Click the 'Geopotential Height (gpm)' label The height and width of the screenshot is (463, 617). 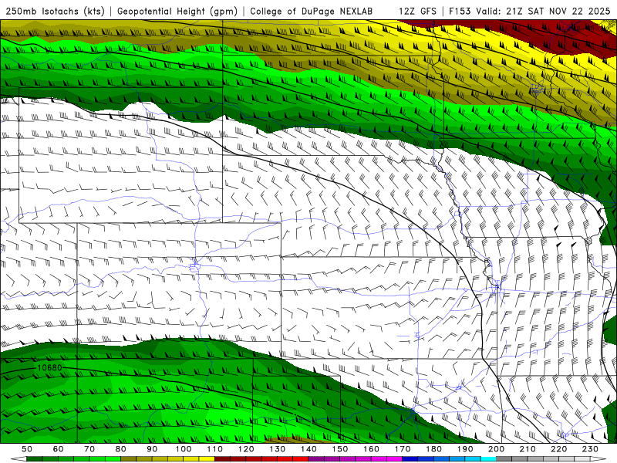(x=177, y=11)
